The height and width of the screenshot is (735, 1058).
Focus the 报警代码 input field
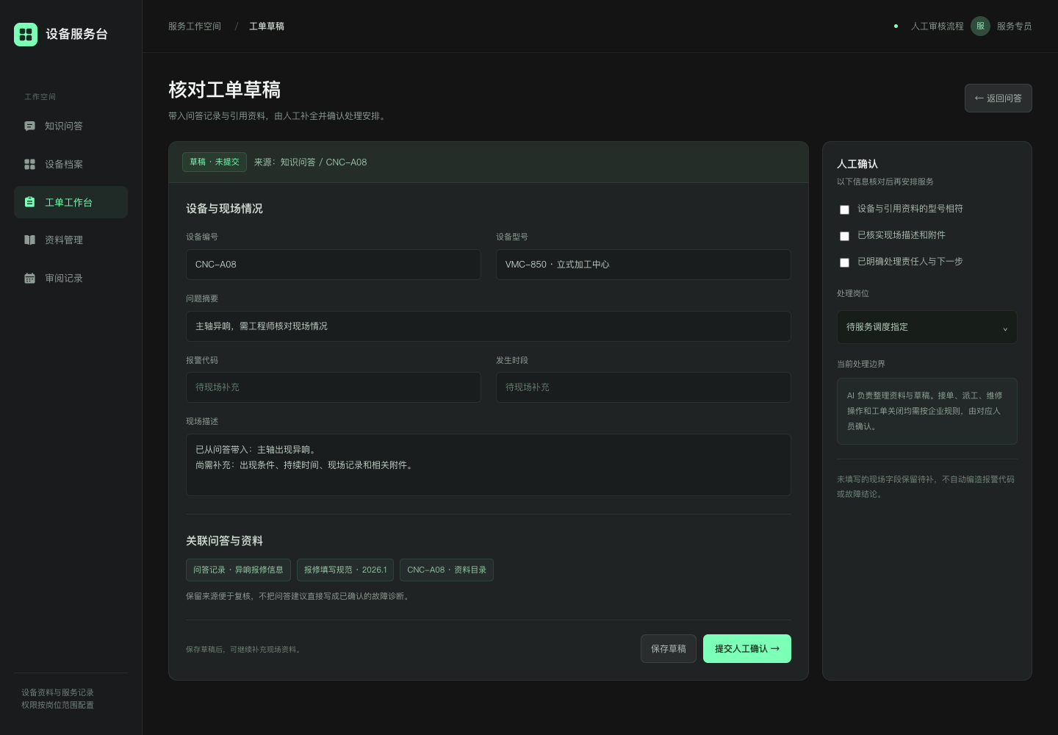(334, 387)
